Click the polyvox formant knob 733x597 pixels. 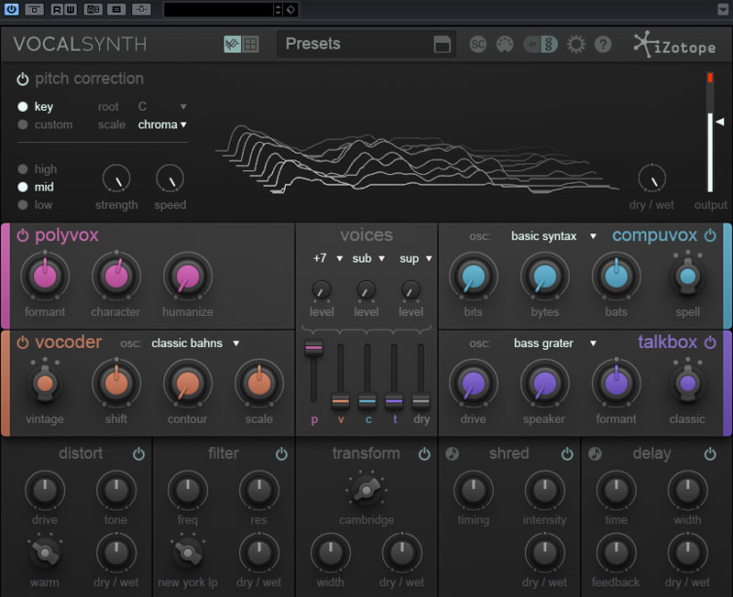(45, 277)
